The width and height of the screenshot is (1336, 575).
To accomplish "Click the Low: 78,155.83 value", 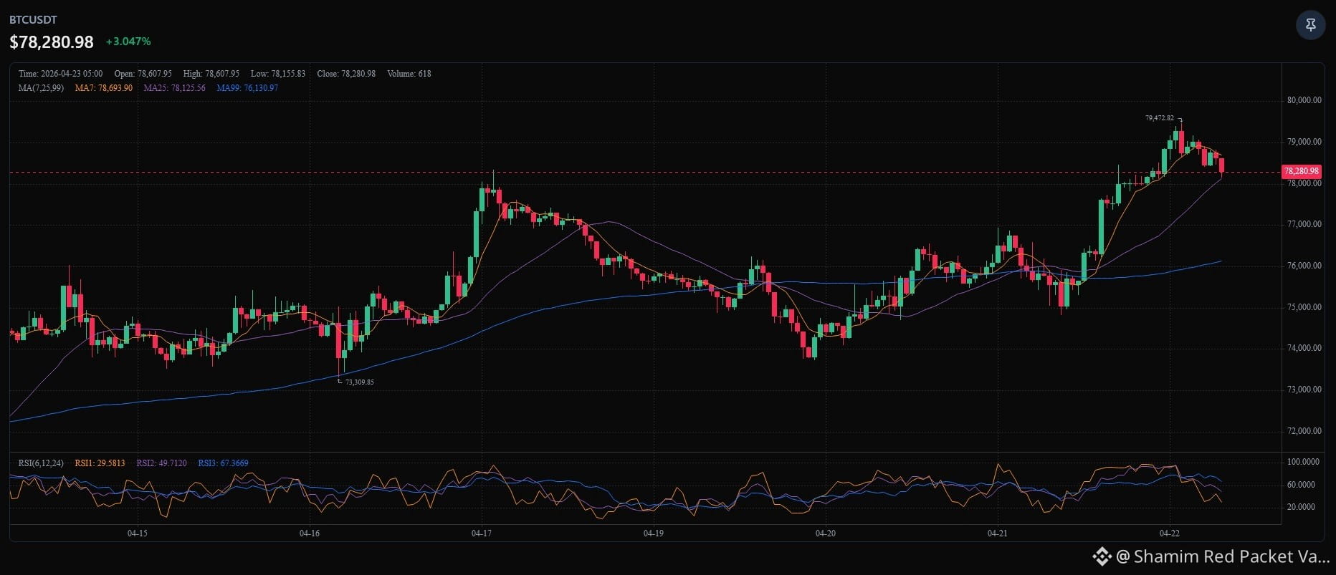I will tap(278, 74).
